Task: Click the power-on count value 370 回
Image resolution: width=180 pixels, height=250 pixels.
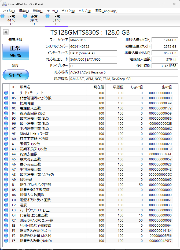Action: (x=165, y=60)
